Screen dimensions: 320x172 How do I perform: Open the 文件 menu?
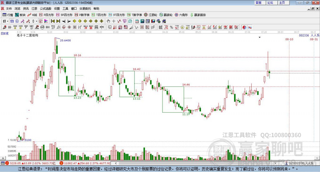(9, 8)
